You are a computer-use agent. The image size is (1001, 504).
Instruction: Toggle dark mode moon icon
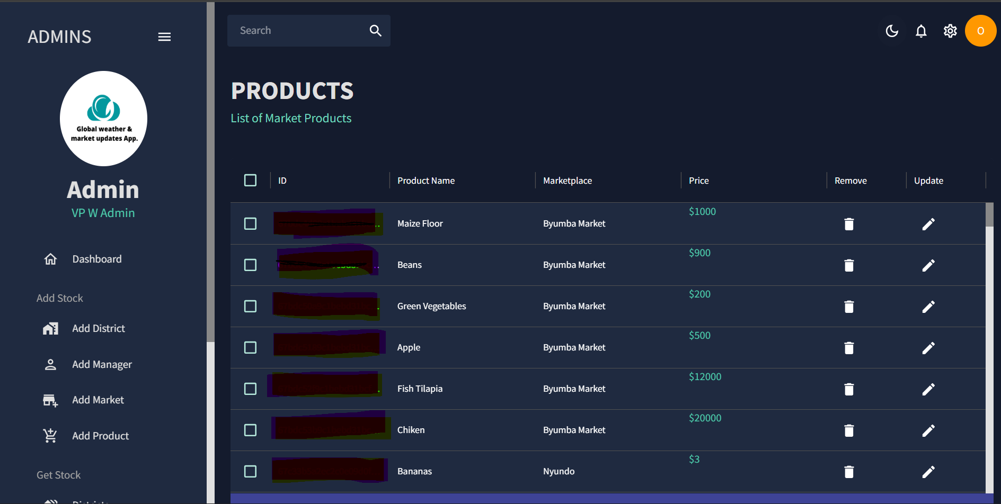pyautogui.click(x=892, y=31)
